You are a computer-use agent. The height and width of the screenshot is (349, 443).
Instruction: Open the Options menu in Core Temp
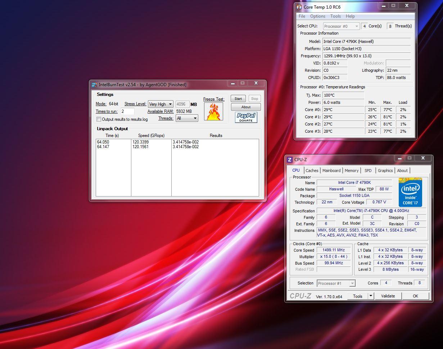tap(318, 16)
